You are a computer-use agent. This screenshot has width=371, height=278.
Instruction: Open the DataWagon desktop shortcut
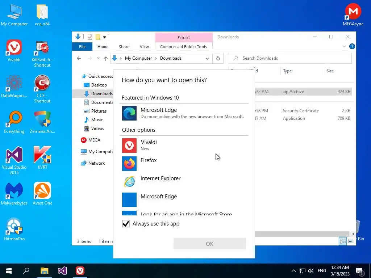click(x=14, y=86)
